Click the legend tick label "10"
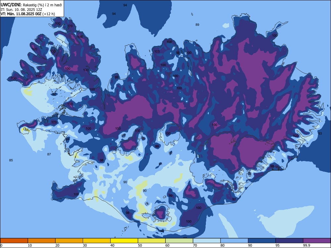The height and width of the screenshot is (248, 331). tap(30, 245)
